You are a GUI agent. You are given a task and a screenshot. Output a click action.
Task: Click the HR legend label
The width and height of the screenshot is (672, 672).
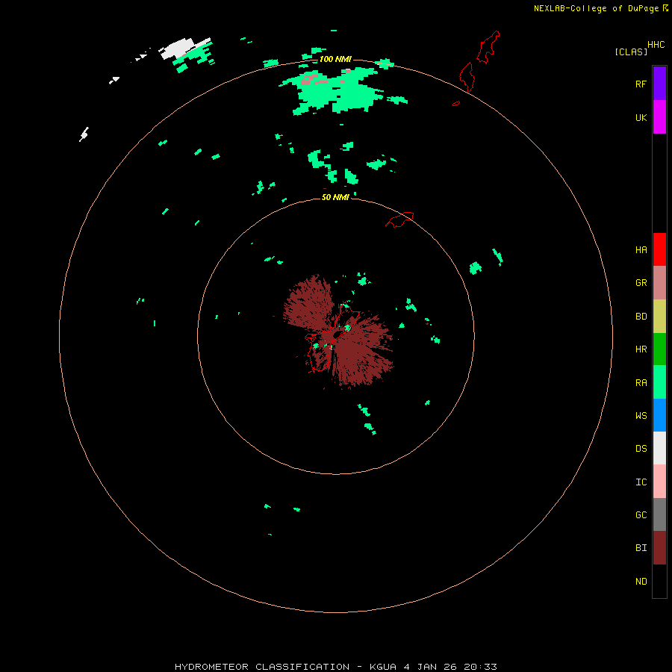coord(641,349)
